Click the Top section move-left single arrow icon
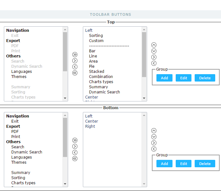The height and width of the screenshot is (191, 221). click(75, 67)
